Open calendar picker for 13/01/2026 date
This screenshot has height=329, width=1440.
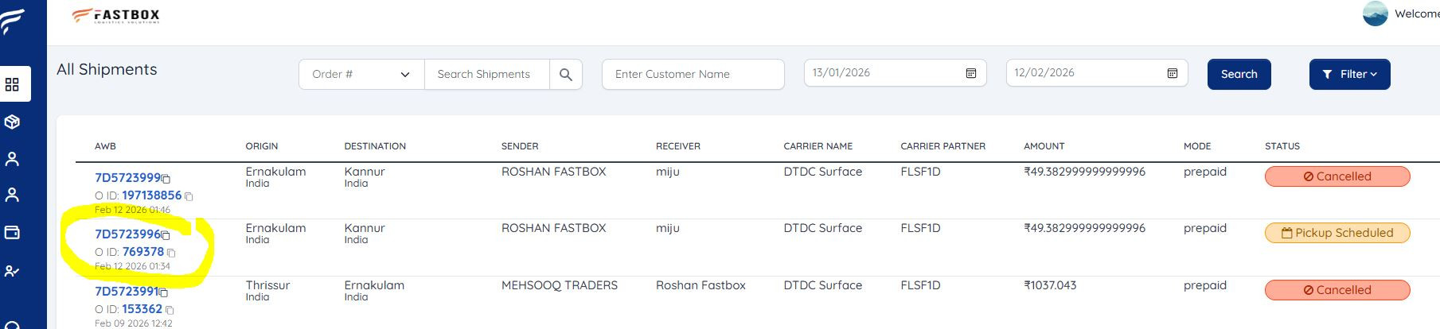(x=971, y=73)
